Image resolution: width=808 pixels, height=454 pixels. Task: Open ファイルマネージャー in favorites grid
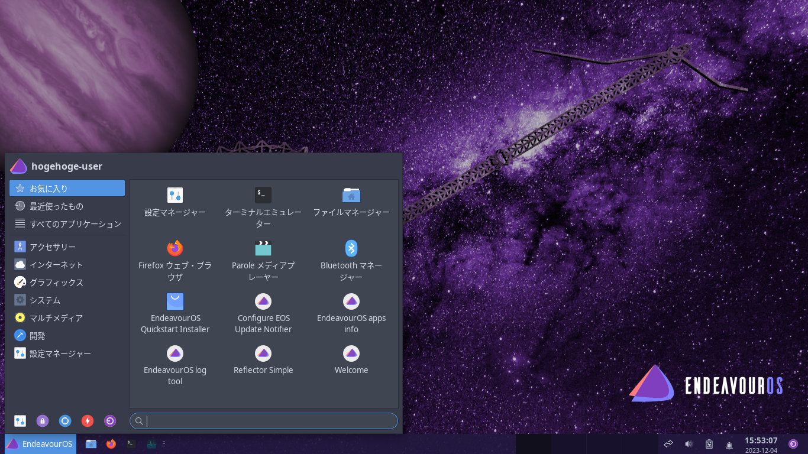point(351,202)
